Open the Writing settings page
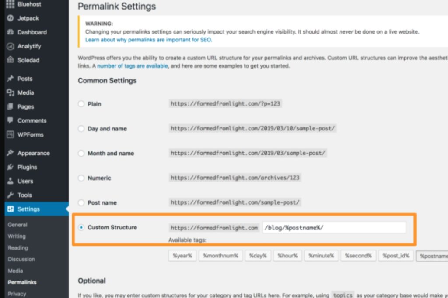 (17, 236)
